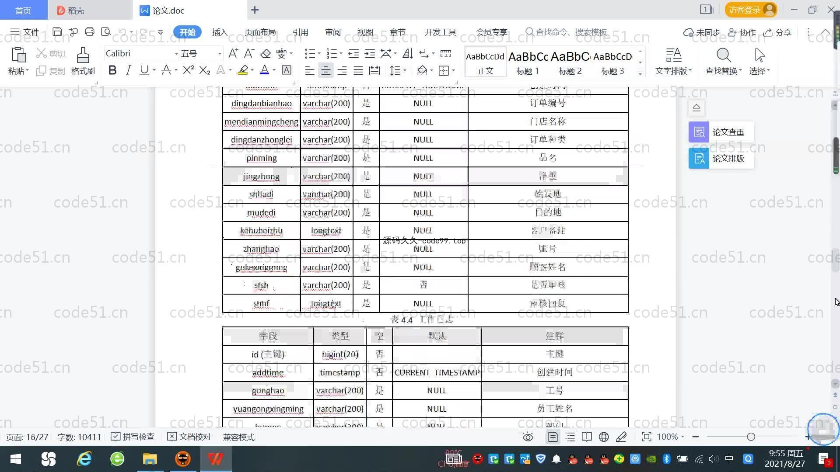This screenshot has height=472, width=840.
Task: Expand quick access toolbar customization arrow
Action: pyautogui.click(x=161, y=32)
